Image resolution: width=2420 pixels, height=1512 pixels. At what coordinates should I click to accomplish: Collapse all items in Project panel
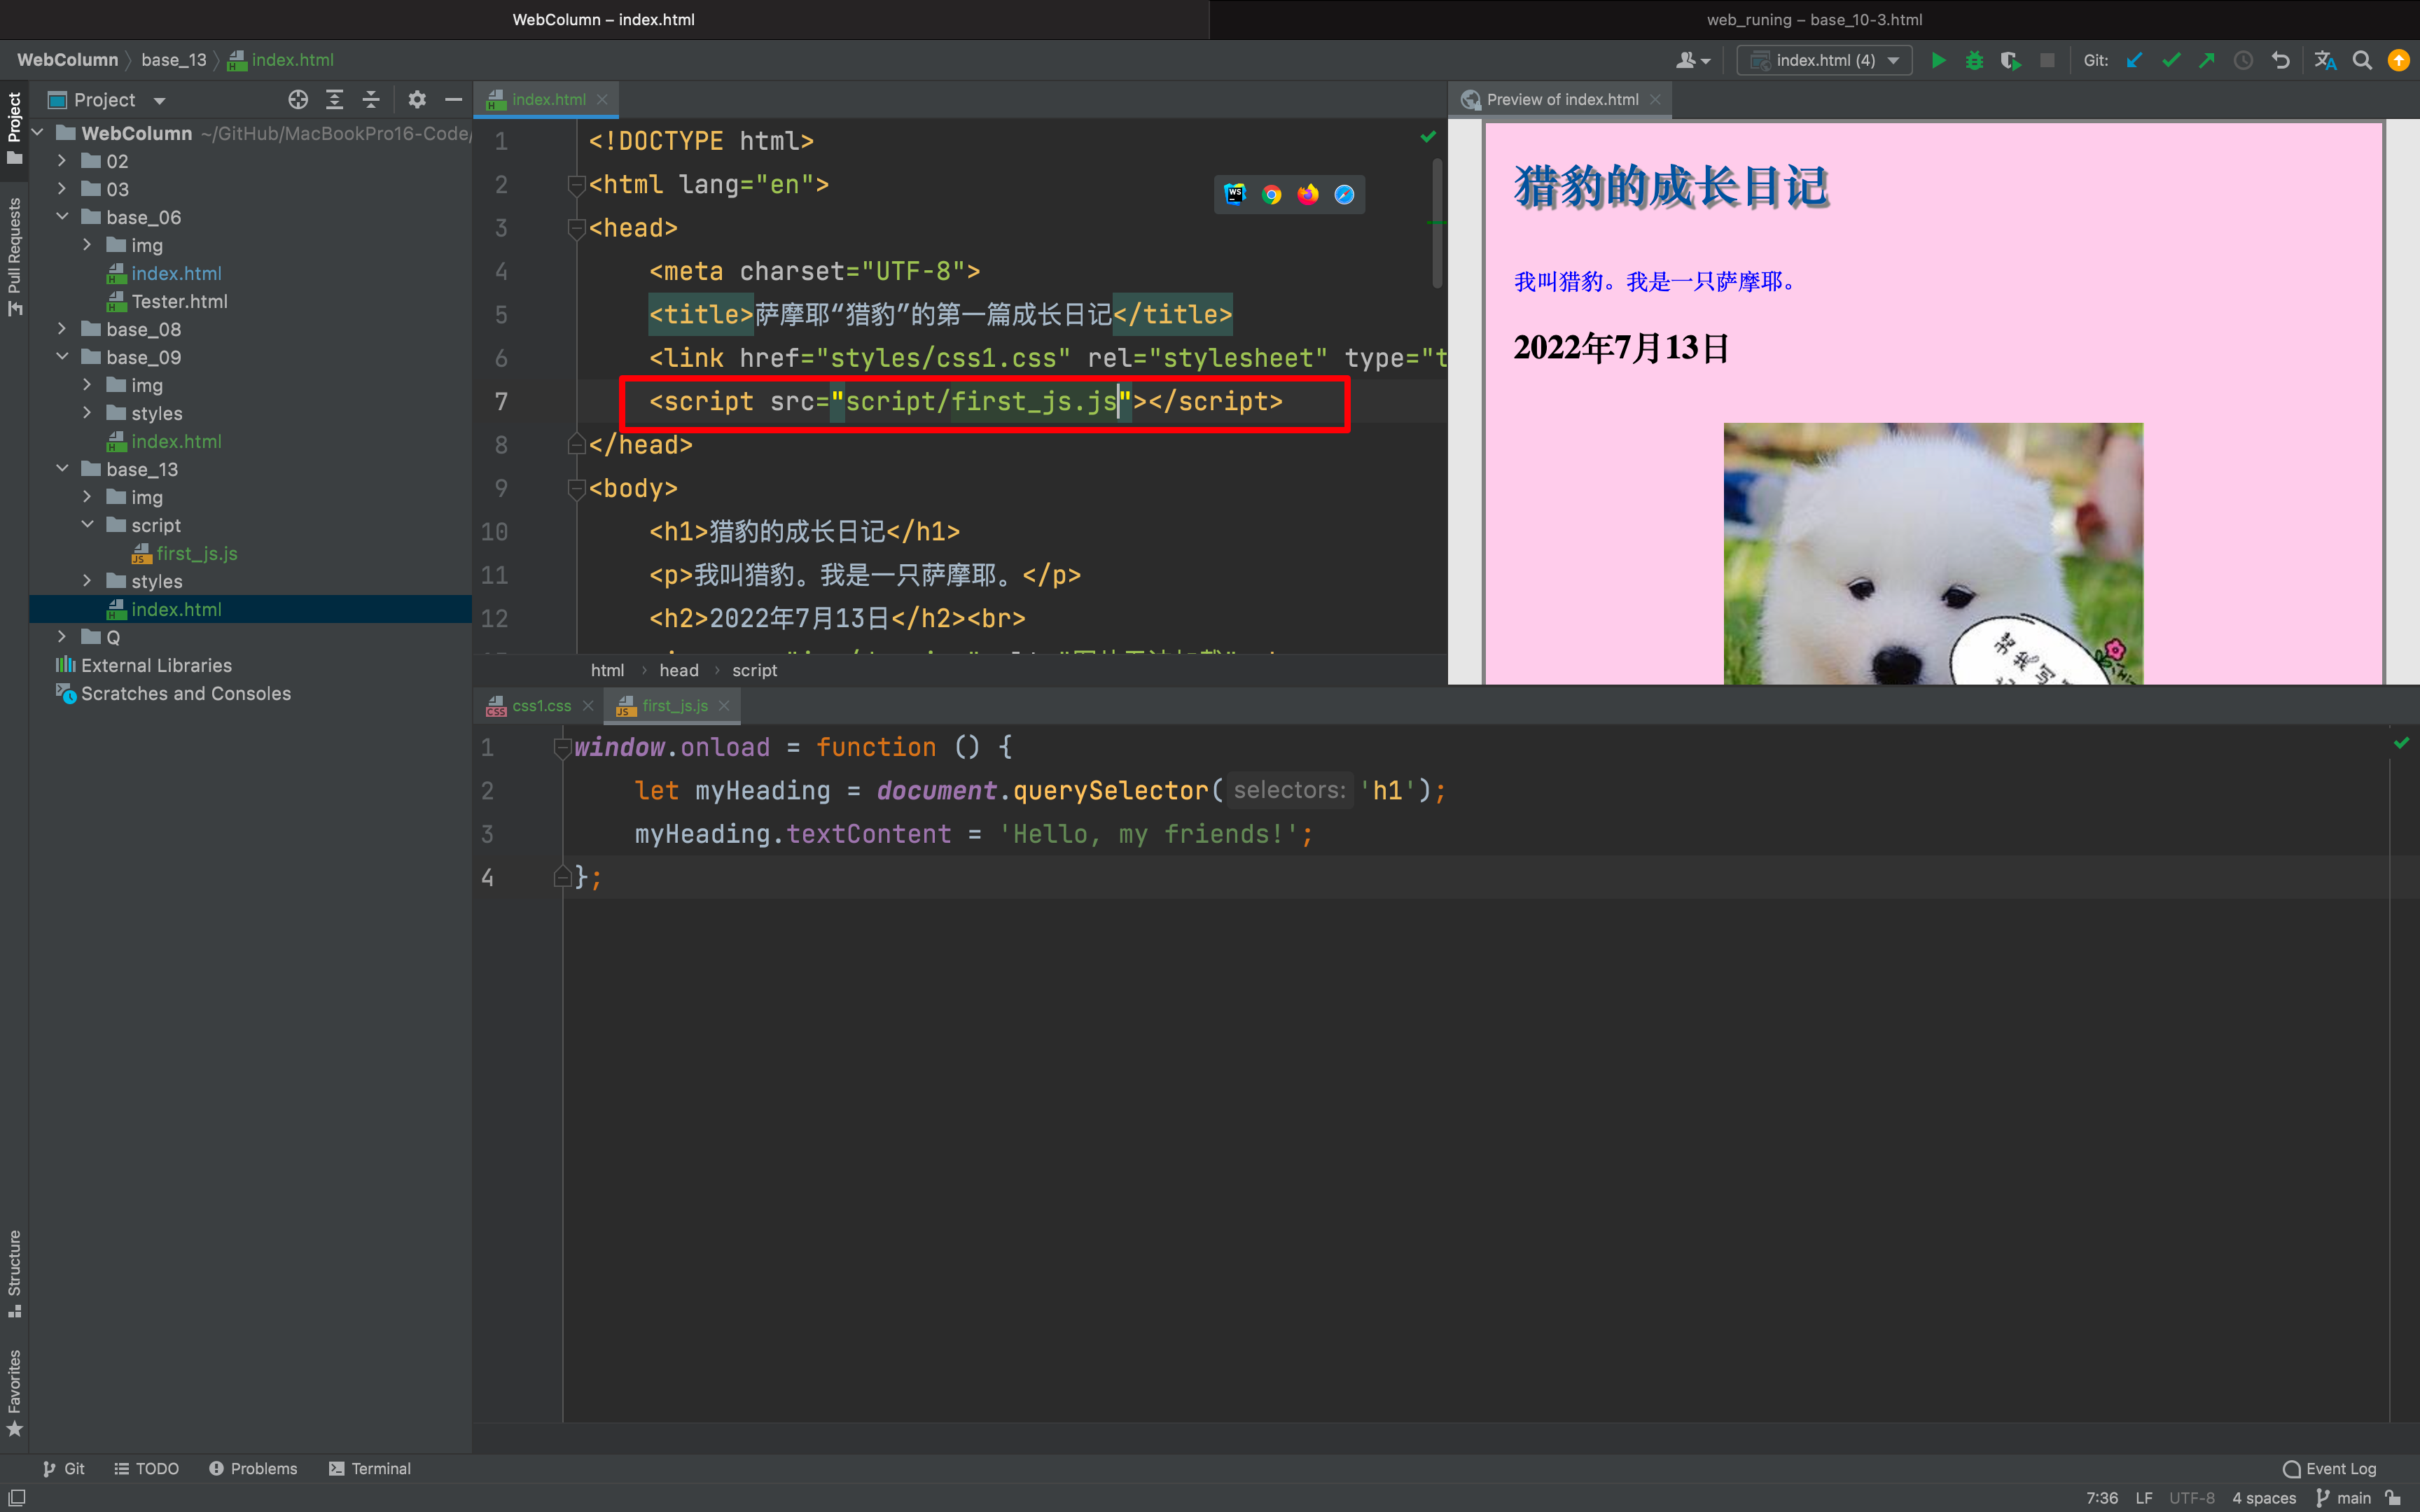(371, 100)
